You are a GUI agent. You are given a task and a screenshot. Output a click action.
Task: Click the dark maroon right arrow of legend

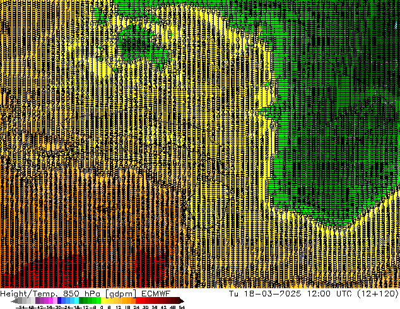click(182, 301)
